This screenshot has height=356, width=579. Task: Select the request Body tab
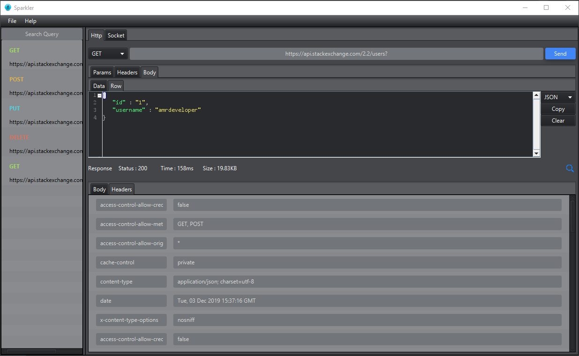click(x=150, y=73)
